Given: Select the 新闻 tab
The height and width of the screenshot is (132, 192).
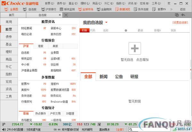Looking at the screenshot, I should point(104,77).
